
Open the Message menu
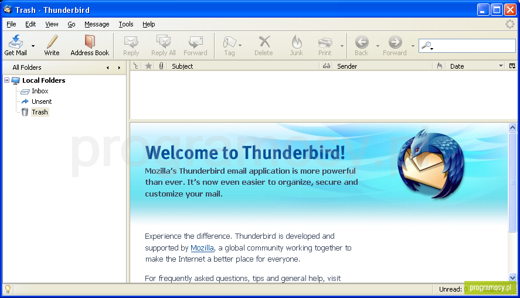[x=97, y=24]
